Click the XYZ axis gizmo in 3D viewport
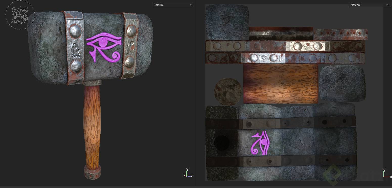 point(188,173)
